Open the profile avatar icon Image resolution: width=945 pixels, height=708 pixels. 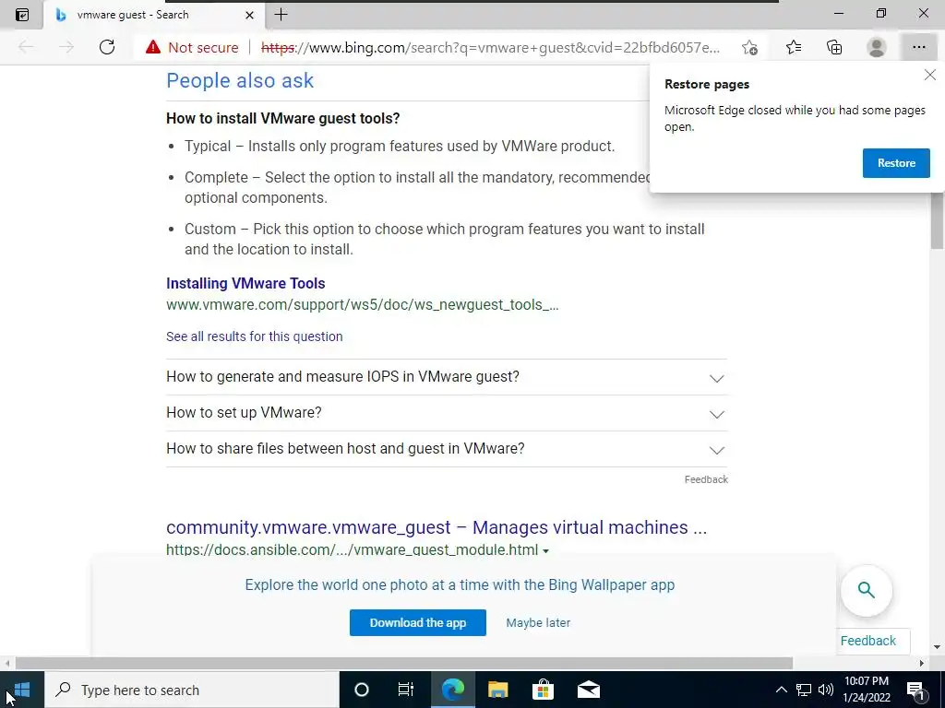click(x=877, y=47)
